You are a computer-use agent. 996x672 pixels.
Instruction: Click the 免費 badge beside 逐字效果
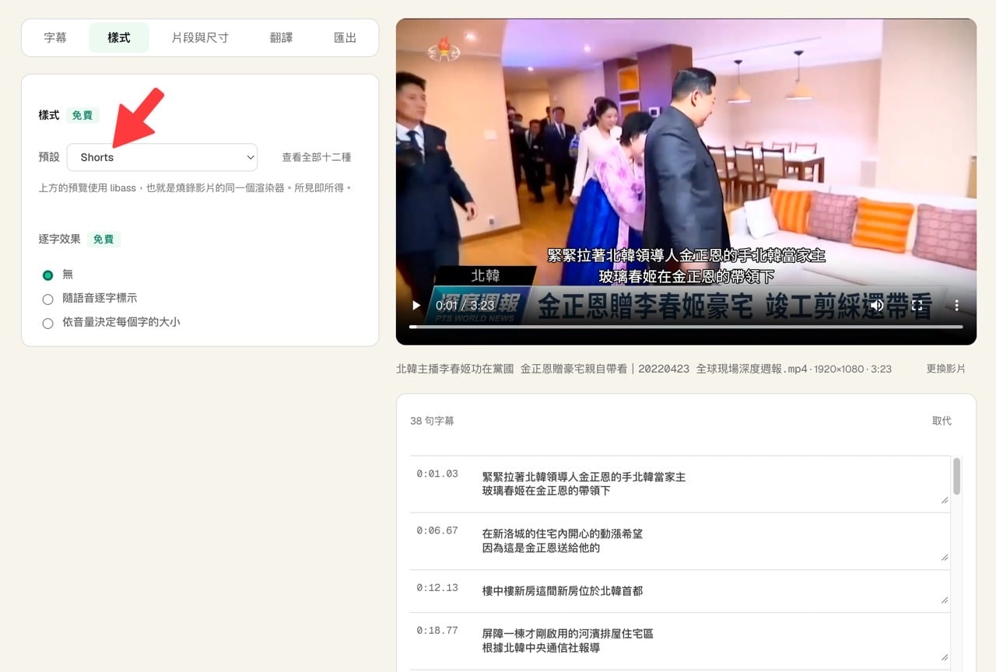click(103, 240)
